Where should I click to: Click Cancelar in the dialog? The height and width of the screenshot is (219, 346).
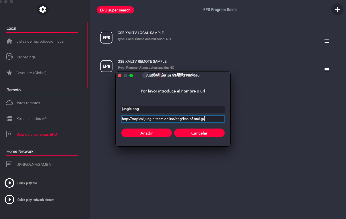[199, 133]
